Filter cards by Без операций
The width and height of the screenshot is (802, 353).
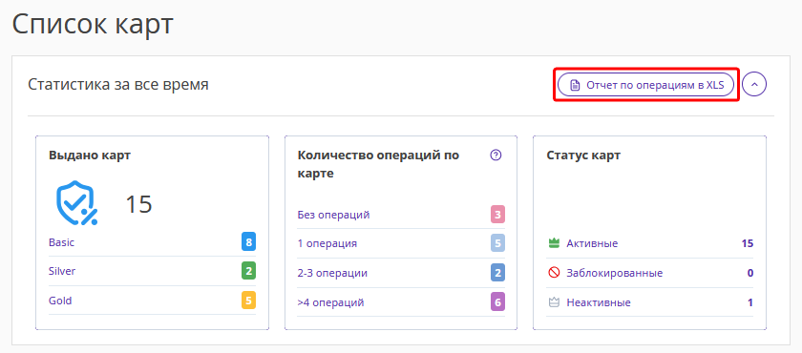click(x=333, y=215)
